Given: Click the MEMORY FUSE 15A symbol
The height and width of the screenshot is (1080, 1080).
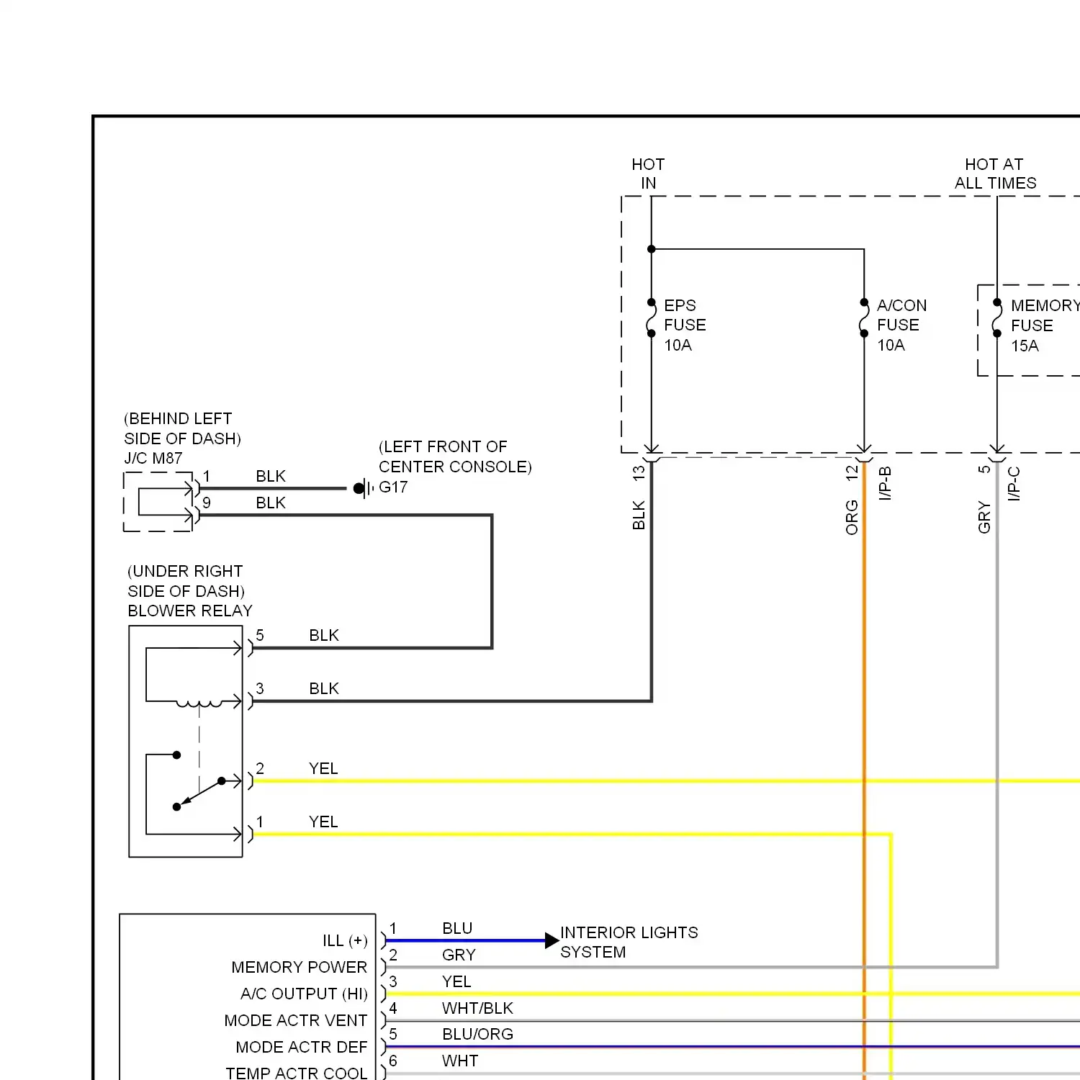Looking at the screenshot, I should point(997,318).
